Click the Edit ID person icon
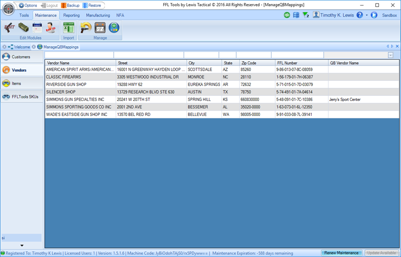401x257 pixels. (x=51, y=28)
